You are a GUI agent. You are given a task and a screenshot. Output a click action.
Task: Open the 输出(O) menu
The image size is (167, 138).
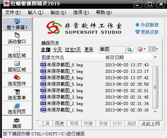coord(58,13)
